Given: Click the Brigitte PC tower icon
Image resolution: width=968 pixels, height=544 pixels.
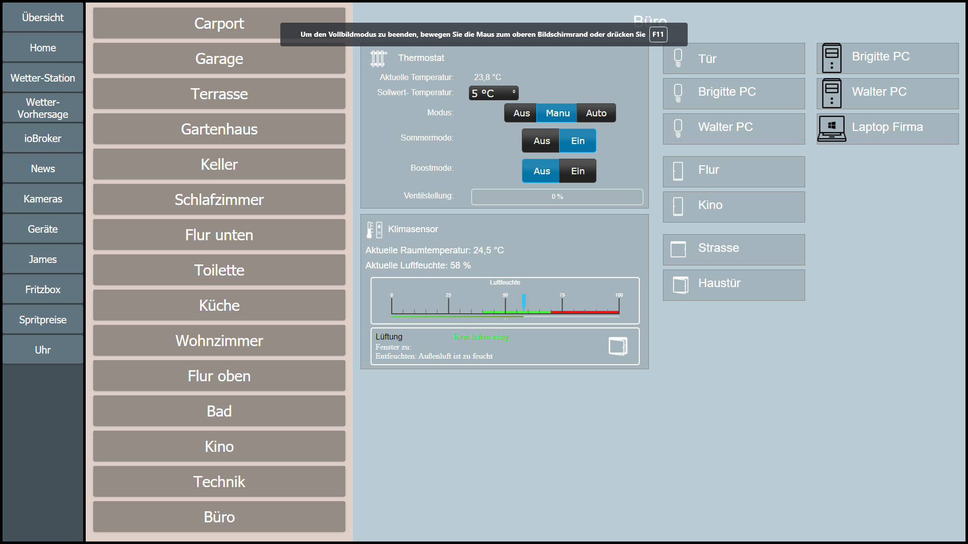Looking at the screenshot, I should pyautogui.click(x=831, y=58).
